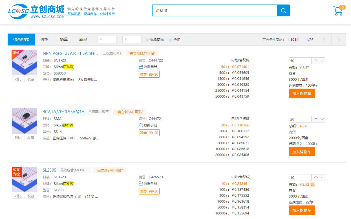This screenshot has height=219, width=351.
Task: Click the search magnifying glass icon
Action: click(283, 10)
